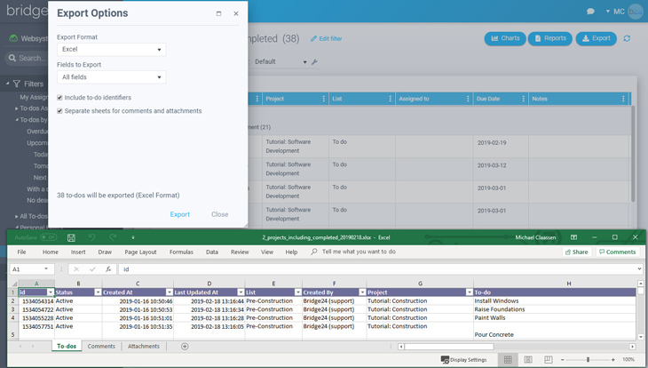Click Display Settings in Excel status bar
This screenshot has width=648, height=368.
pos(463,360)
